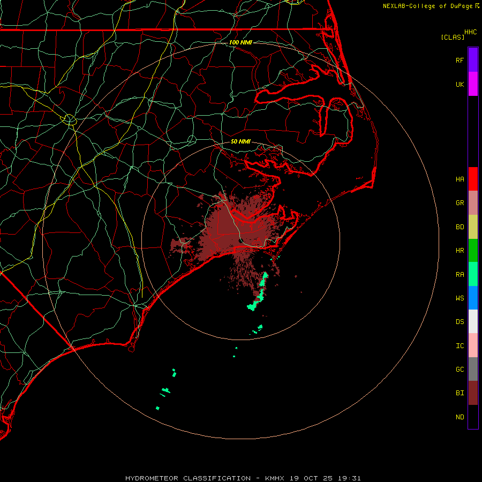Click the HR green legend swatch
The width and height of the screenshot is (482, 482).
pyautogui.click(x=473, y=251)
